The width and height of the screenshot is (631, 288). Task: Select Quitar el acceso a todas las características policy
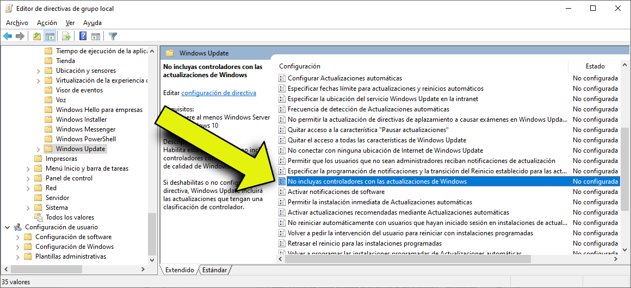tap(376, 140)
